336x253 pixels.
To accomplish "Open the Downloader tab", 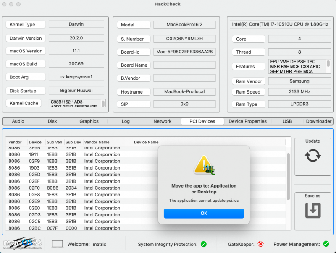I will (x=318, y=121).
